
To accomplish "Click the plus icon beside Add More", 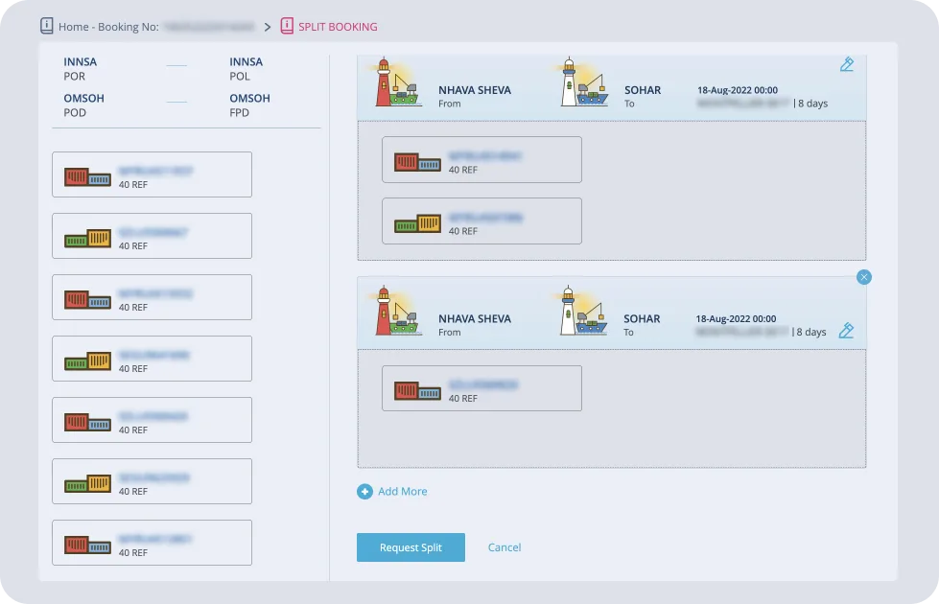I will click(x=364, y=492).
